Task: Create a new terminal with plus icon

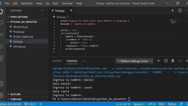Action: click(159, 61)
